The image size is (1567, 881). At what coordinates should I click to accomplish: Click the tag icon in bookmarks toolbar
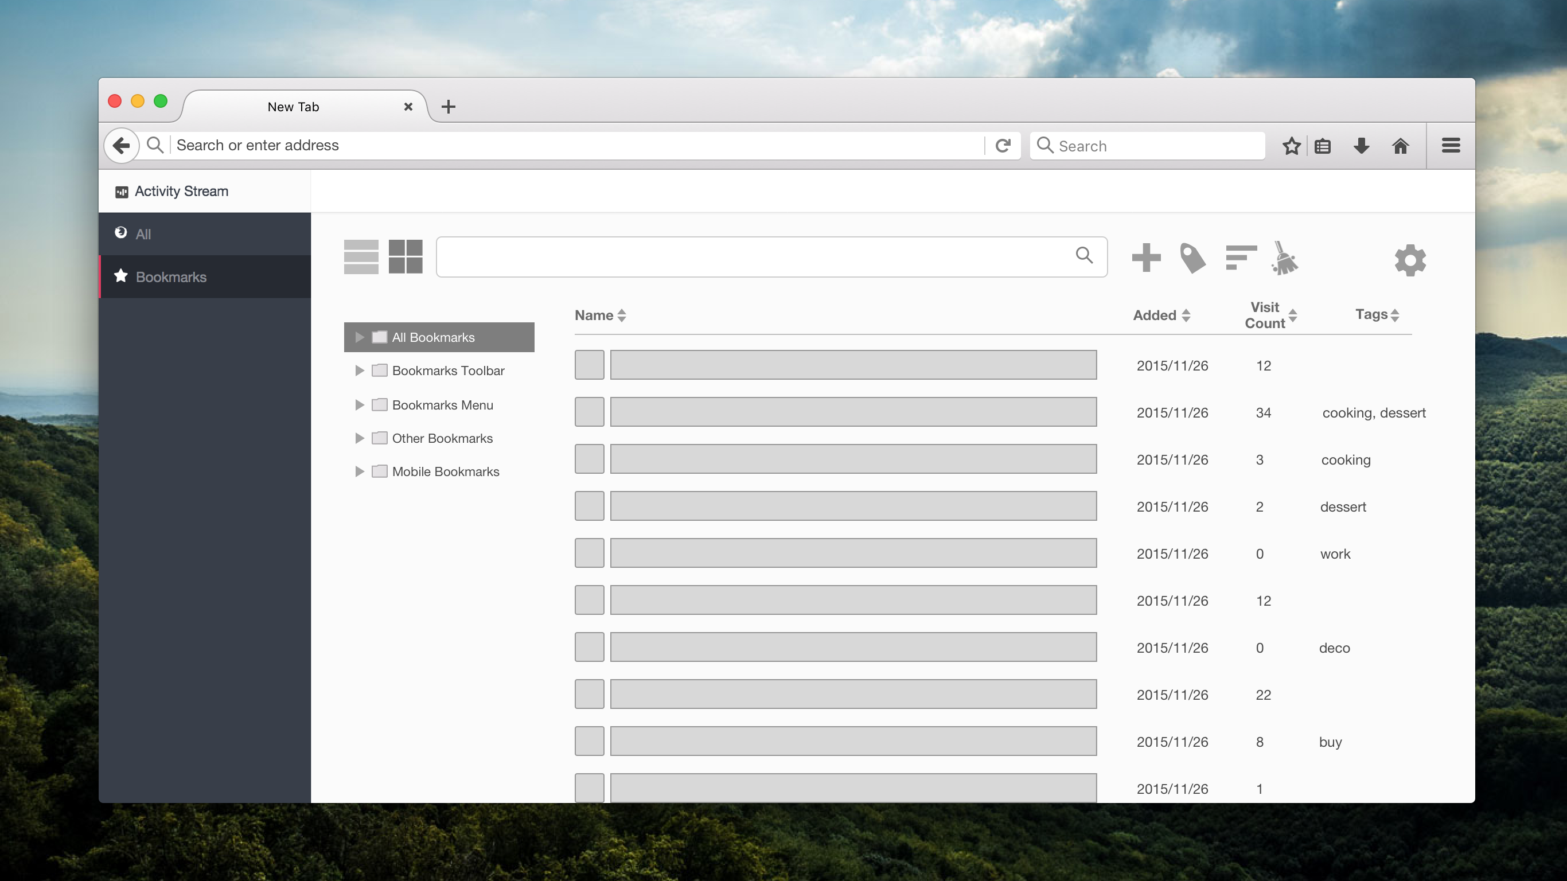click(1192, 259)
